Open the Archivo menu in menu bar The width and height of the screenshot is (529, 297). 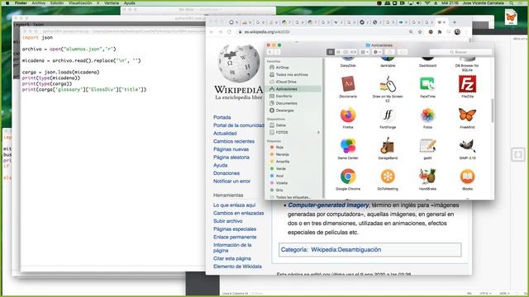point(39,2)
